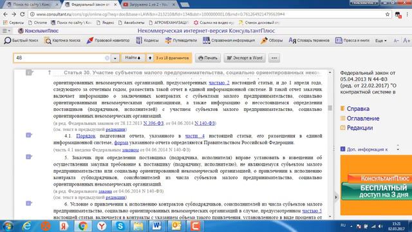Open the частью 5 link
Screen dimensions: 412x232
click(312, 211)
